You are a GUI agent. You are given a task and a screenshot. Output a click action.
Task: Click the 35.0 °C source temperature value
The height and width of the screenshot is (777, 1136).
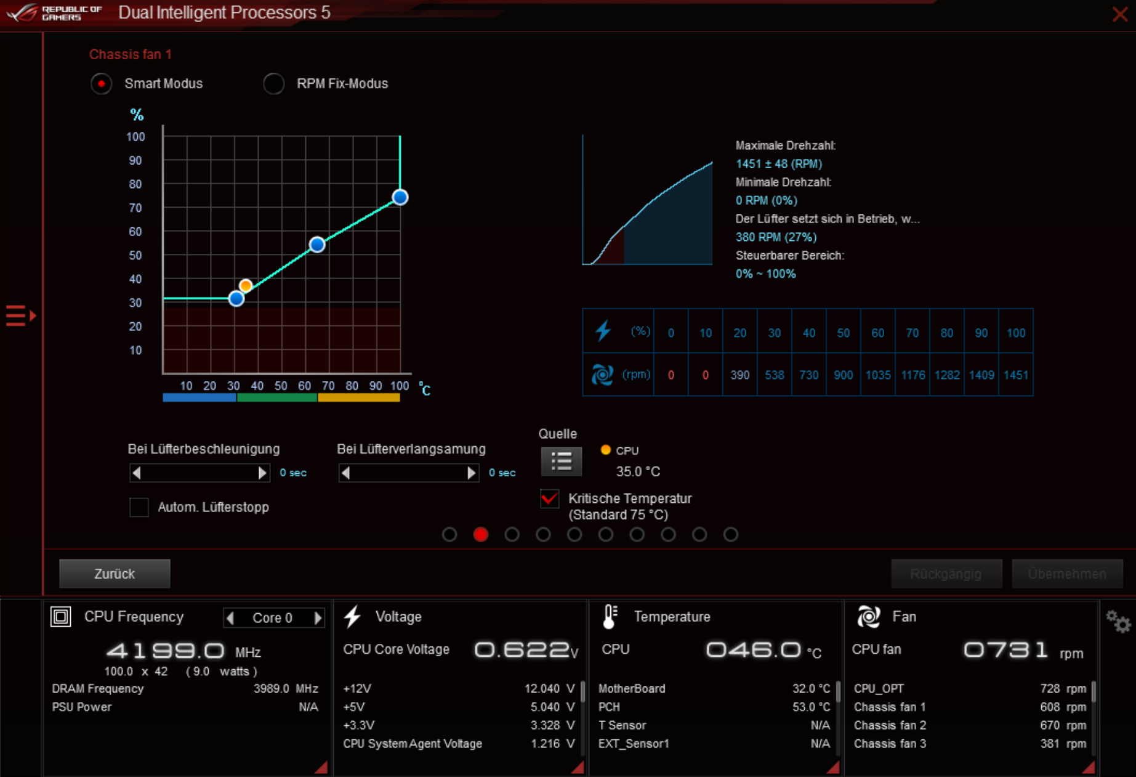(638, 471)
